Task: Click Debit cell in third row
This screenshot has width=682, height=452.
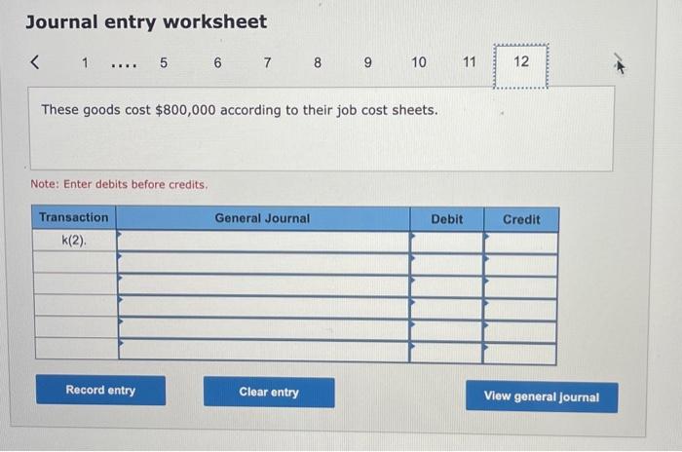Action: tap(446, 286)
